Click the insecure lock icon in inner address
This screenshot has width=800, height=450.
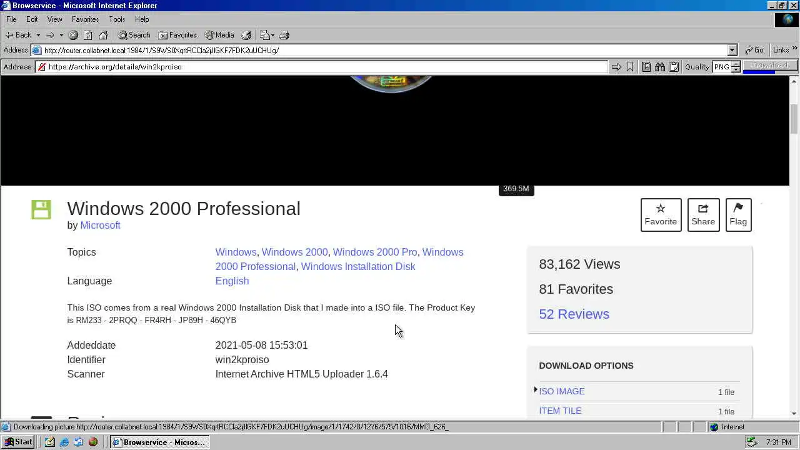[x=41, y=67]
